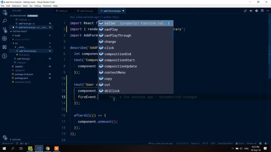Click the errors and warnings count in status bar
Screen dimensions: 271x152
tap(25, 144)
